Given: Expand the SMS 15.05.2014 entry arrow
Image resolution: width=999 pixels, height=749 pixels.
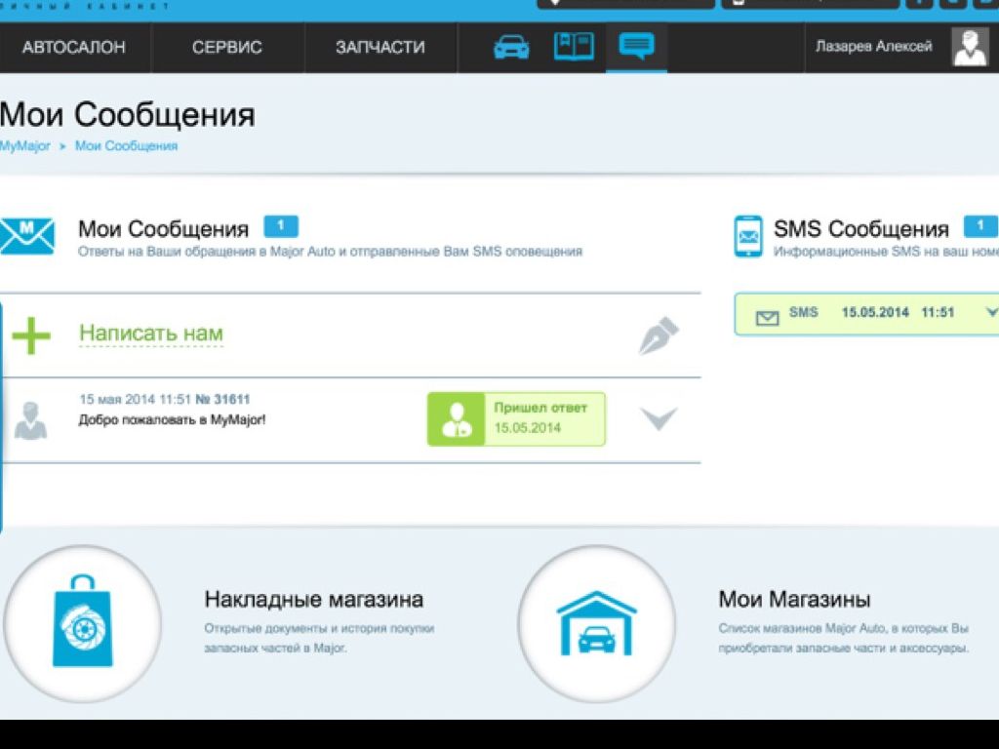Looking at the screenshot, I should tap(991, 313).
